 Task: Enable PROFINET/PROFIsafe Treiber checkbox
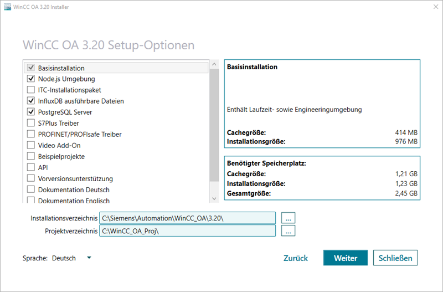[31, 134]
